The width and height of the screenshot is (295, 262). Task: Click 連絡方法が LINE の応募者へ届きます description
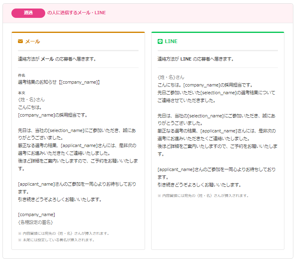[196, 59]
